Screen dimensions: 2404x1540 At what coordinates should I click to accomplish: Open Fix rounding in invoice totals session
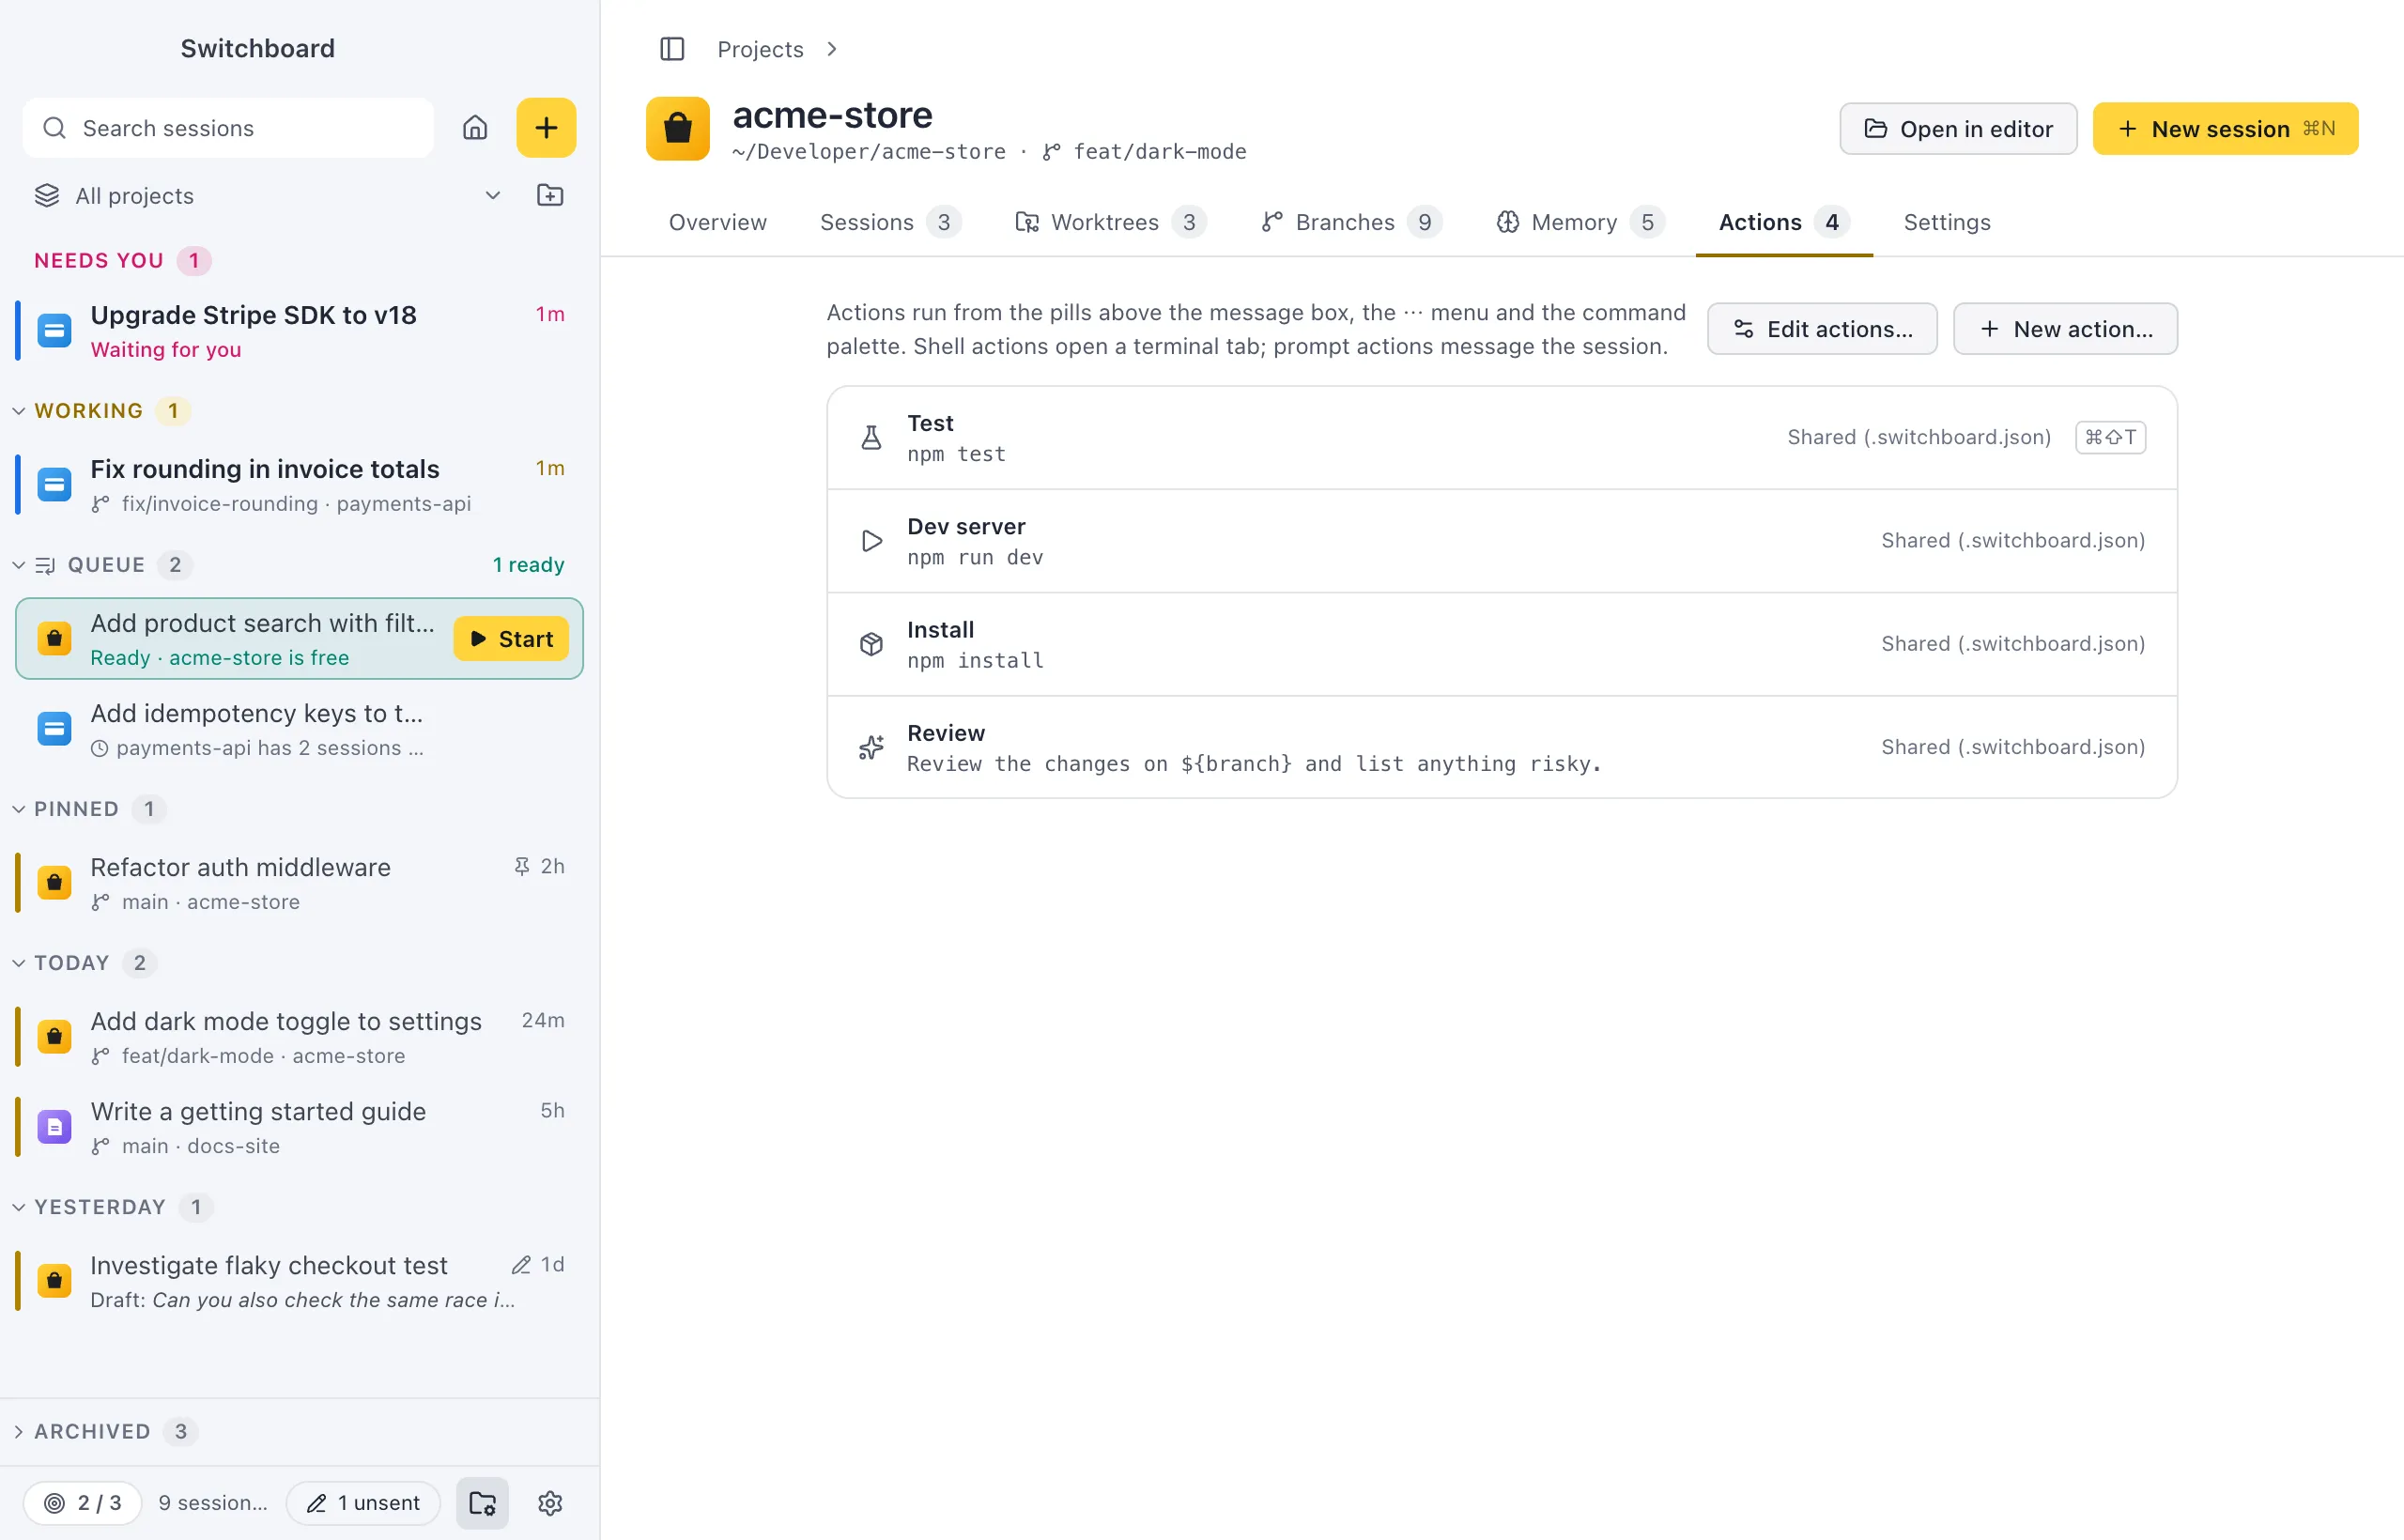tap(299, 485)
